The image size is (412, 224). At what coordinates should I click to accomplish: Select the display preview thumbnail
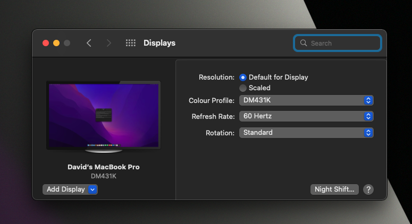click(104, 117)
